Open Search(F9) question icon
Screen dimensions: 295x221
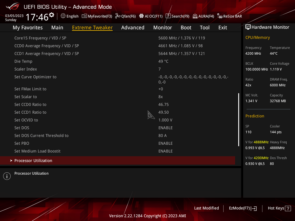click(x=168, y=16)
